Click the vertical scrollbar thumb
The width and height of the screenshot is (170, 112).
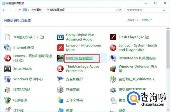click(168, 49)
